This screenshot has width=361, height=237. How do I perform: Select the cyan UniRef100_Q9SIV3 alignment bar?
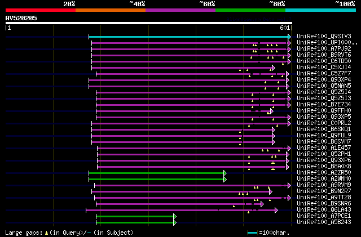188,37
